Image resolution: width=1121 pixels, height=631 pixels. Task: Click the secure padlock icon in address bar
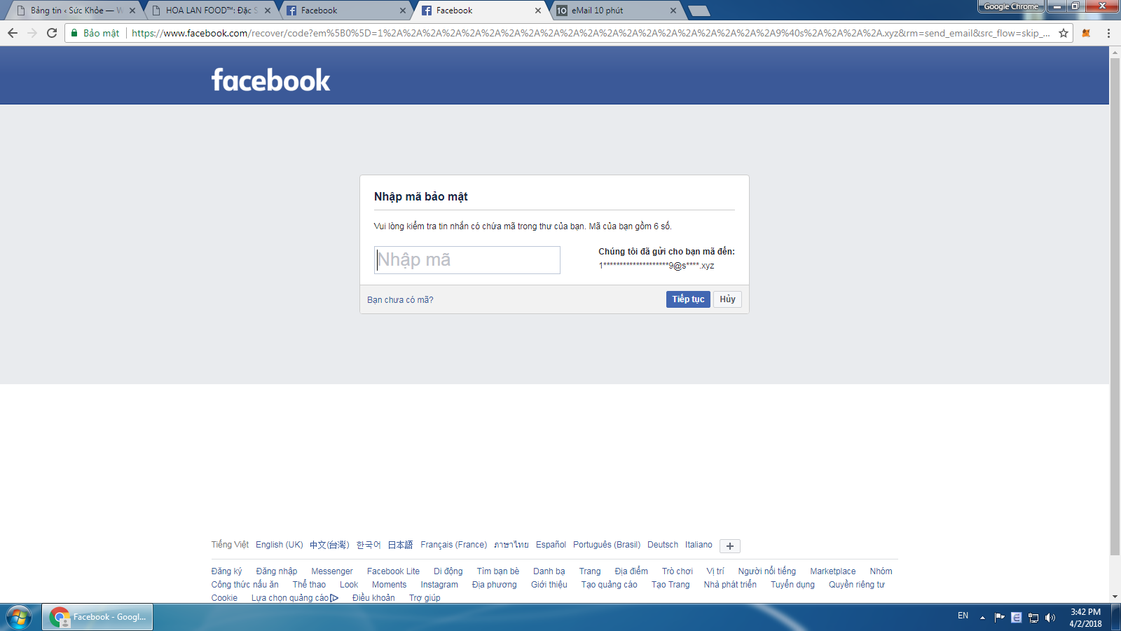point(74,33)
